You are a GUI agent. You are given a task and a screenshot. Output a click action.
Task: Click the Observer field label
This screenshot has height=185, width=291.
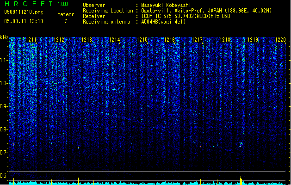tap(94, 5)
